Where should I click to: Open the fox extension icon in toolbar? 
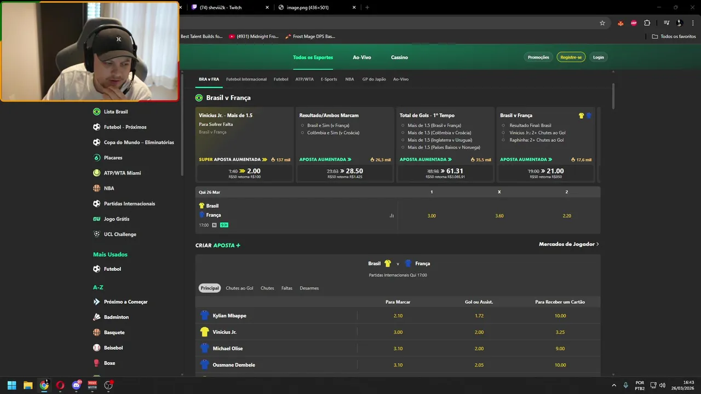point(620,23)
